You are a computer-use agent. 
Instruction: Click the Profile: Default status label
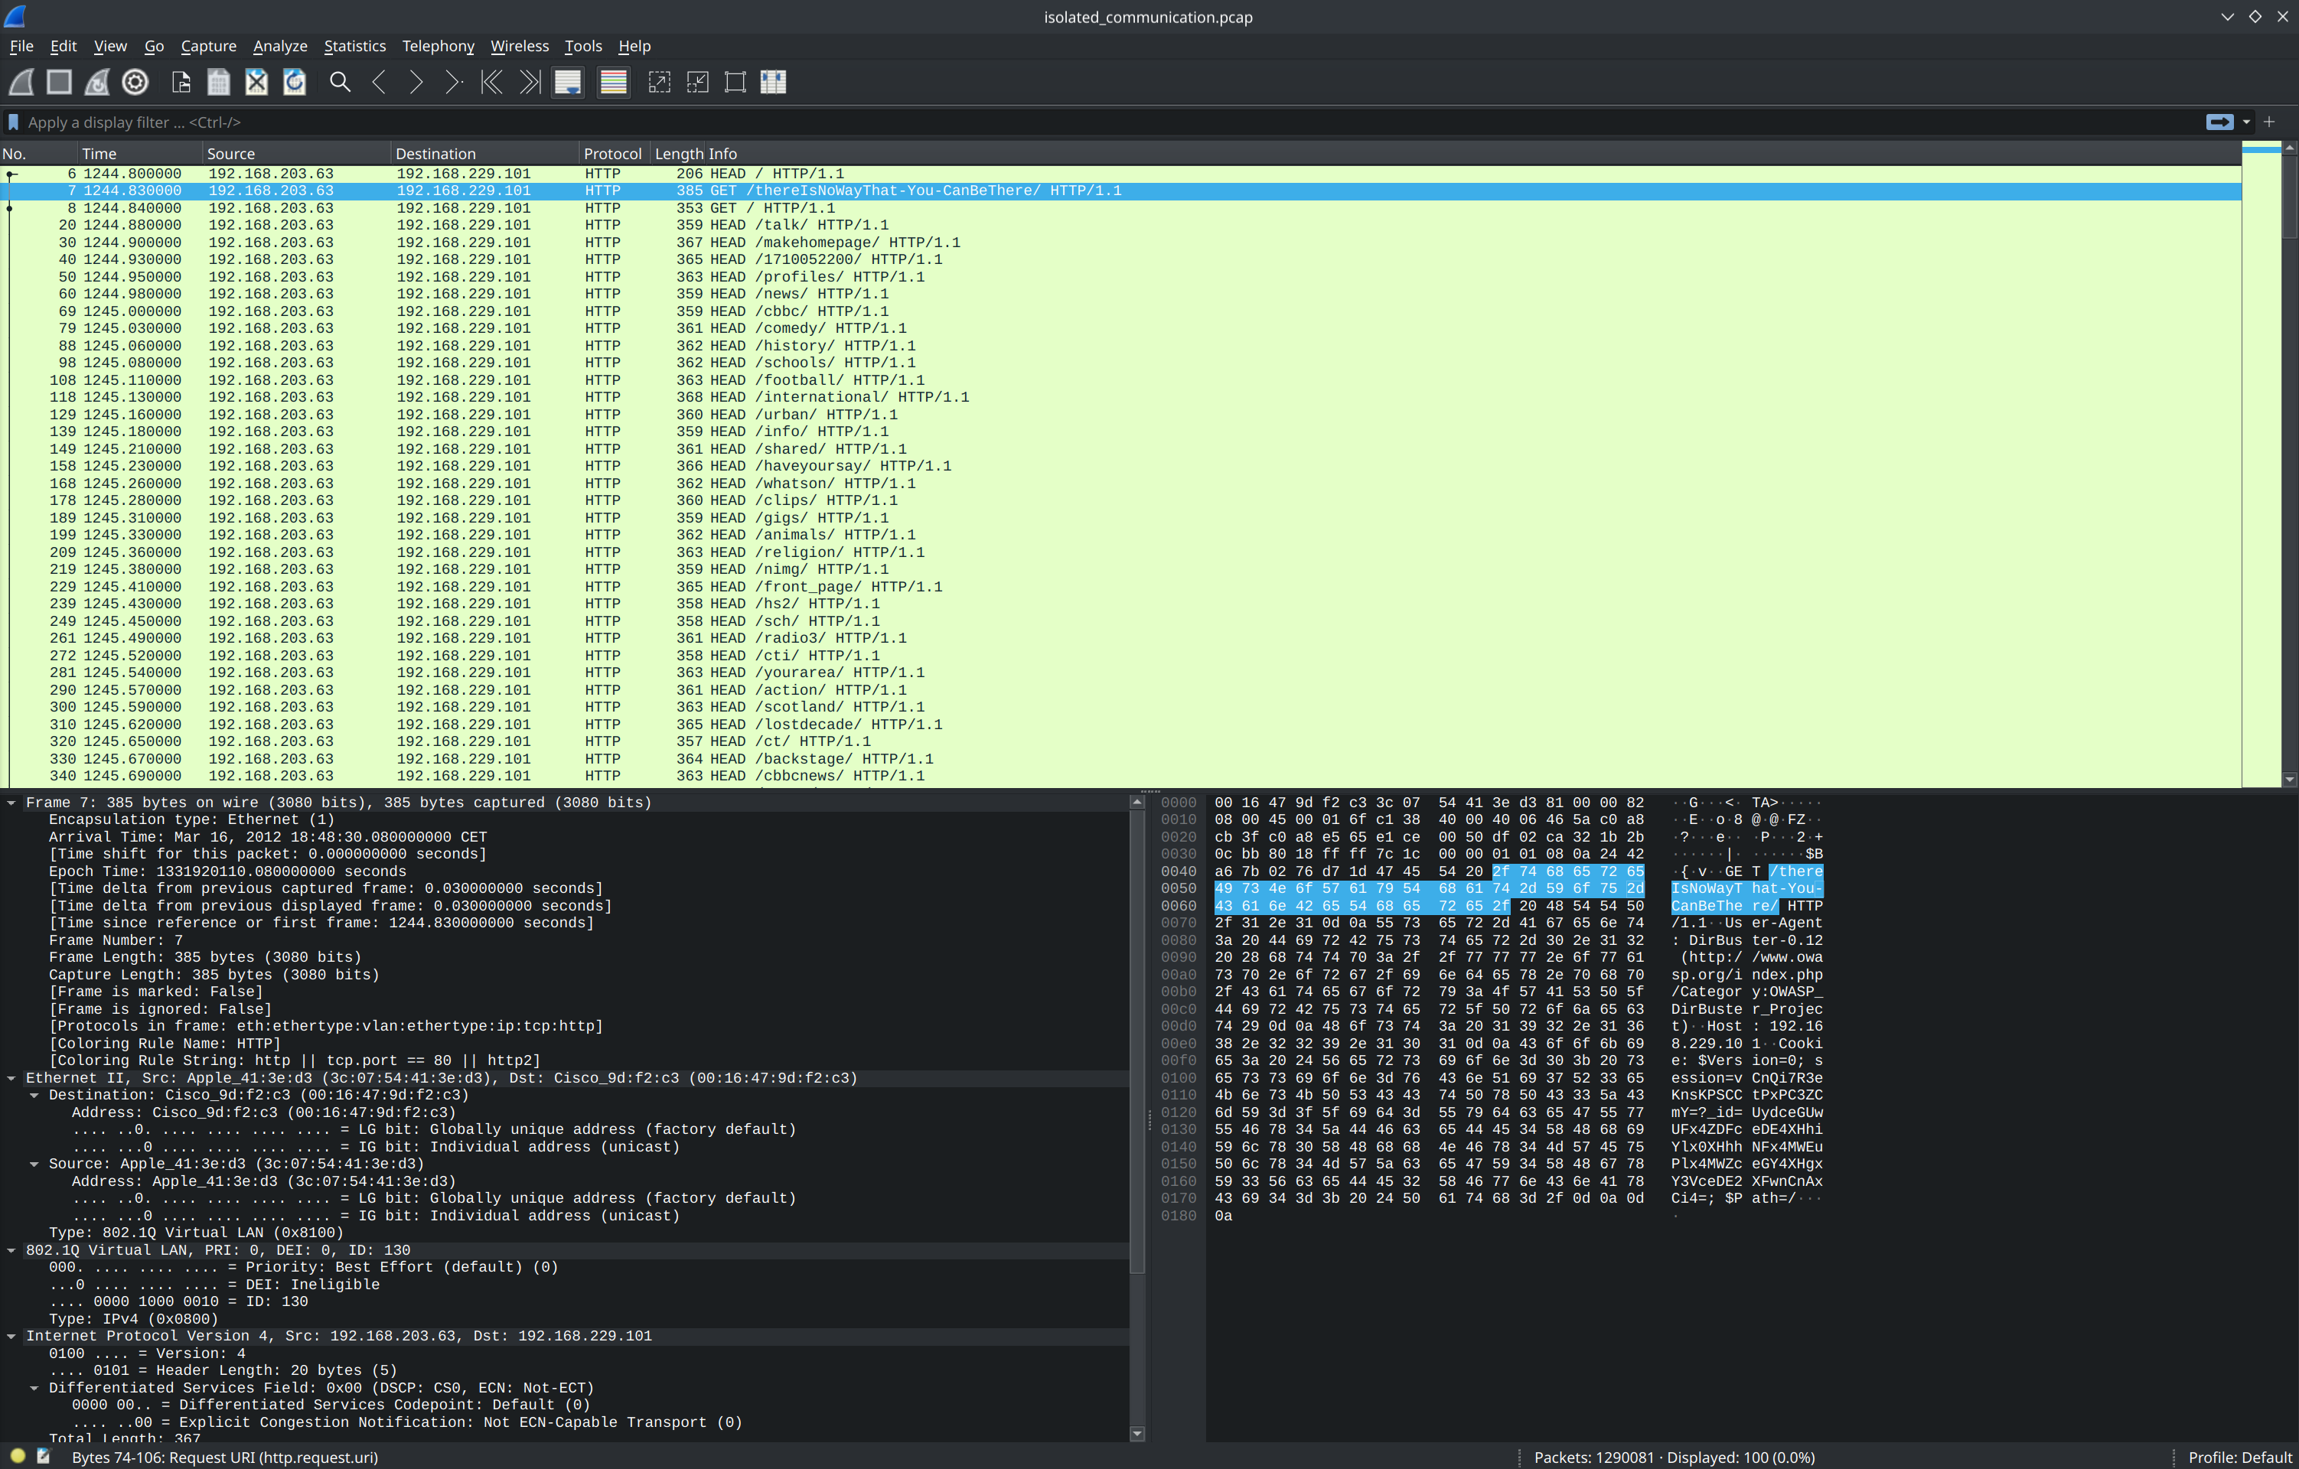tap(2239, 1458)
